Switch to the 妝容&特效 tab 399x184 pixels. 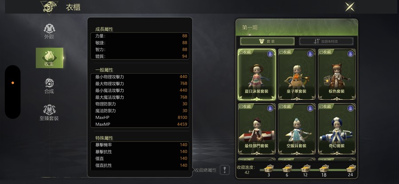326,41
